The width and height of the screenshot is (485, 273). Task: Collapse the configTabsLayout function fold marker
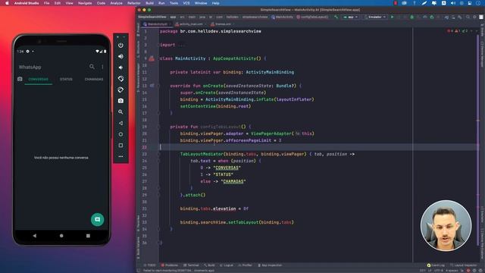tap(158, 127)
